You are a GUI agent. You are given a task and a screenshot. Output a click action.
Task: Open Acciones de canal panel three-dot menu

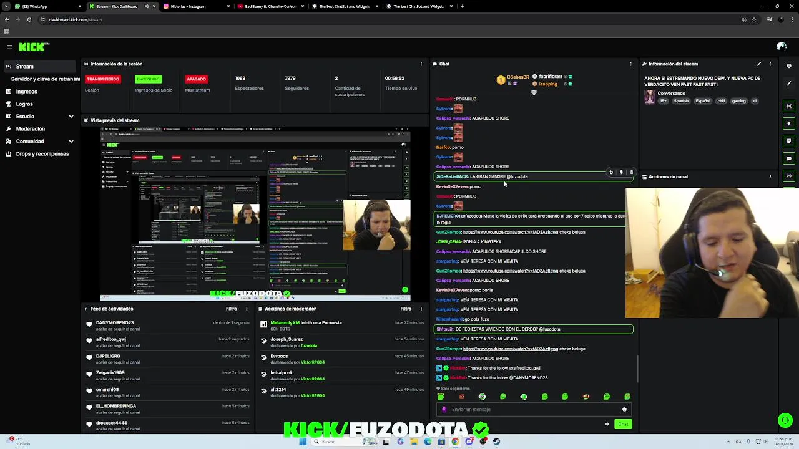click(x=770, y=176)
